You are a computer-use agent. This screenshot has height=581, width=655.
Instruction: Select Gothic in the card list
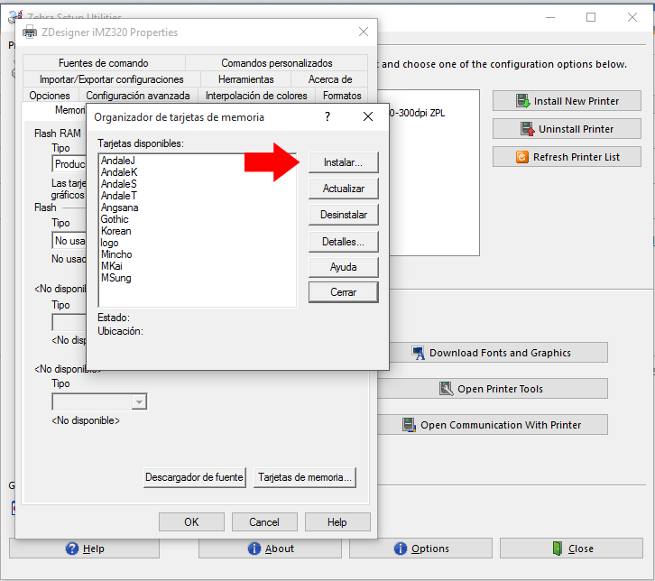point(115,219)
